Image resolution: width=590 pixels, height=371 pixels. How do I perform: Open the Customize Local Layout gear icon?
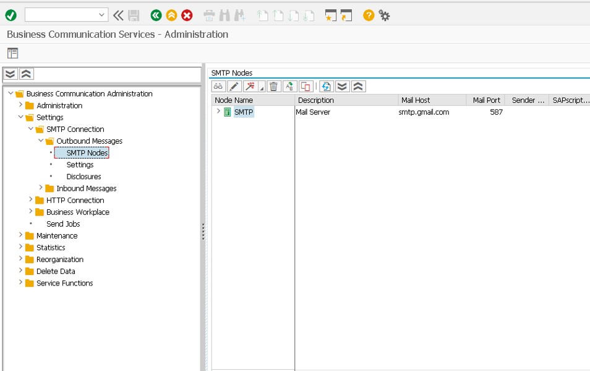pos(384,15)
